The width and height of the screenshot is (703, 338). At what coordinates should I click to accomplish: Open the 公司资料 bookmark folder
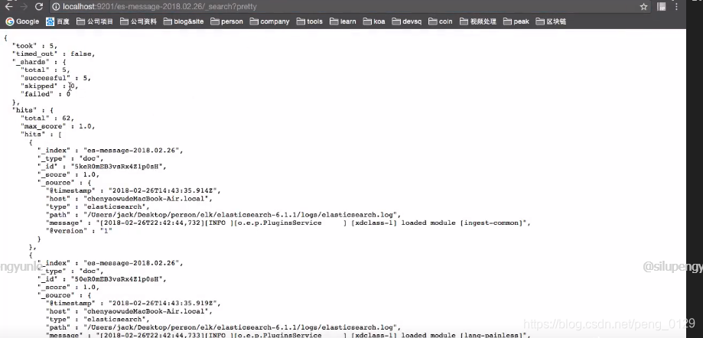point(138,21)
